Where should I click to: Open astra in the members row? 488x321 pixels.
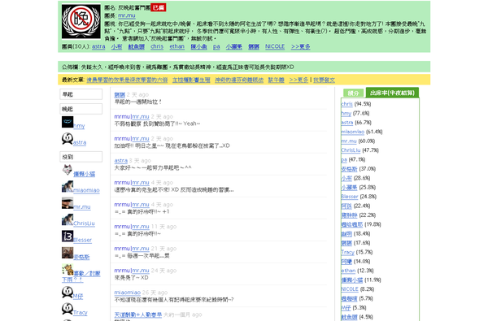[x=98, y=46]
